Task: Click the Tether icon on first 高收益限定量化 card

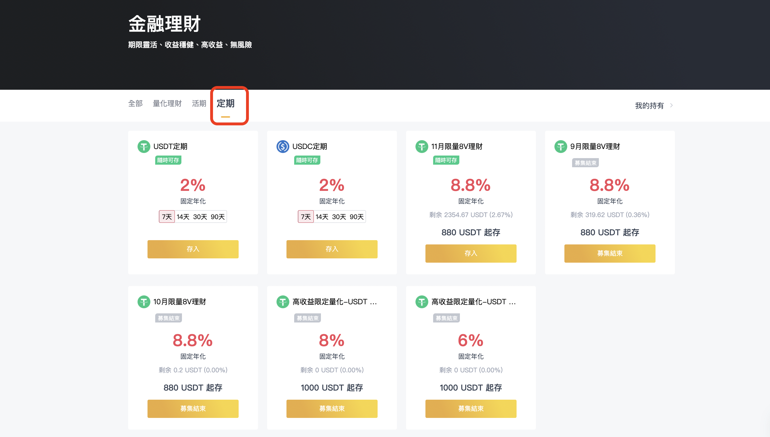Action: point(282,302)
